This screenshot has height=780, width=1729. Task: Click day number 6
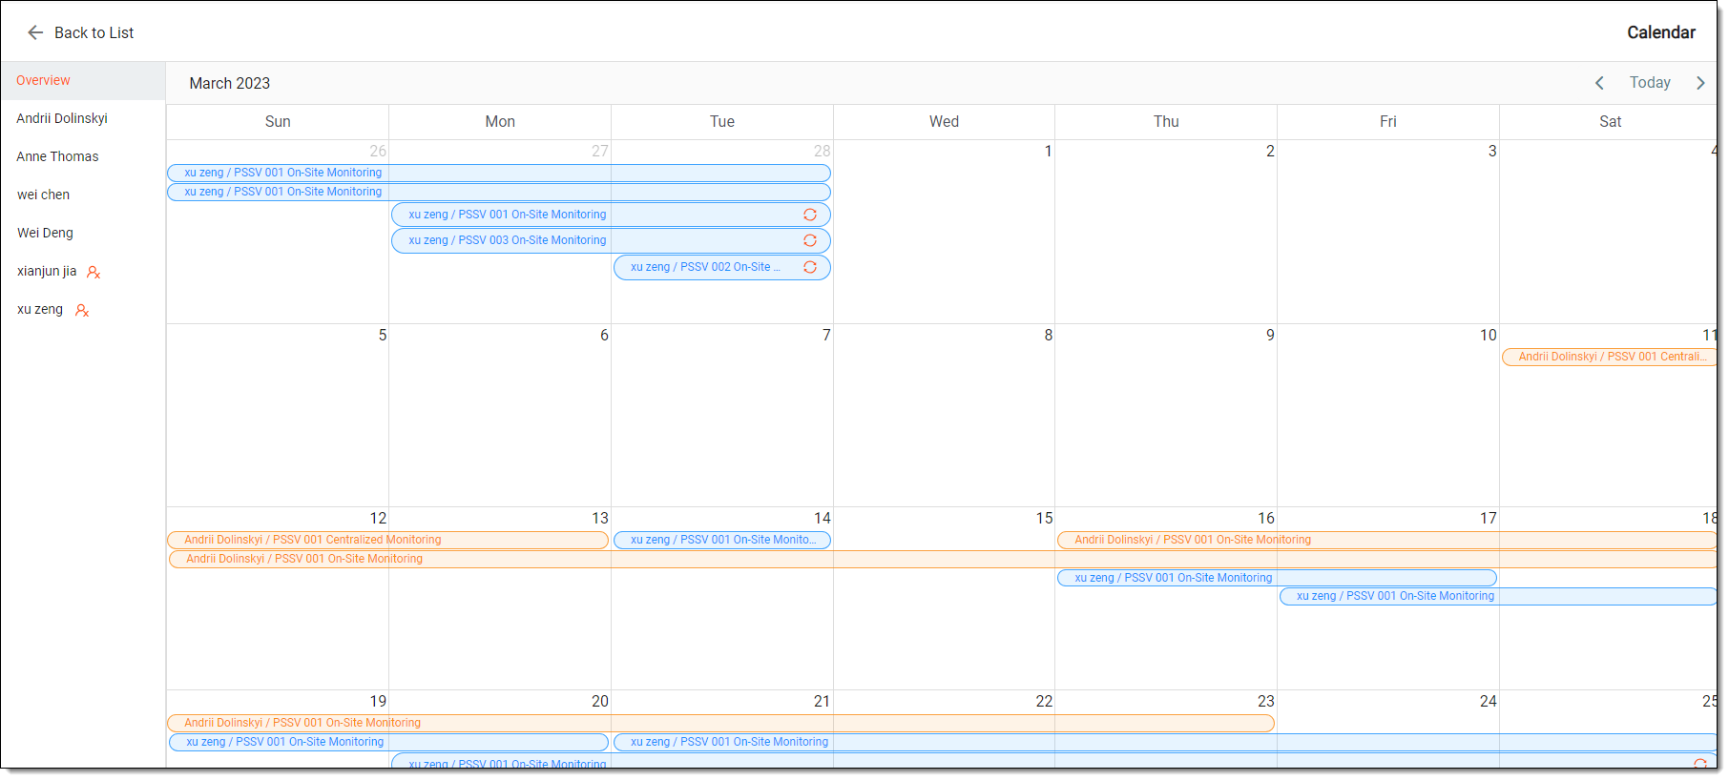coord(604,336)
